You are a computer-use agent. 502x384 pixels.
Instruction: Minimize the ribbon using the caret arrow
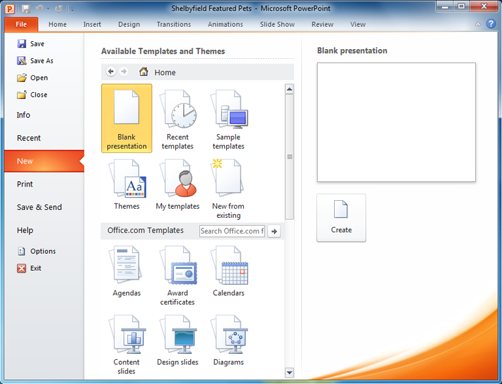[479, 25]
